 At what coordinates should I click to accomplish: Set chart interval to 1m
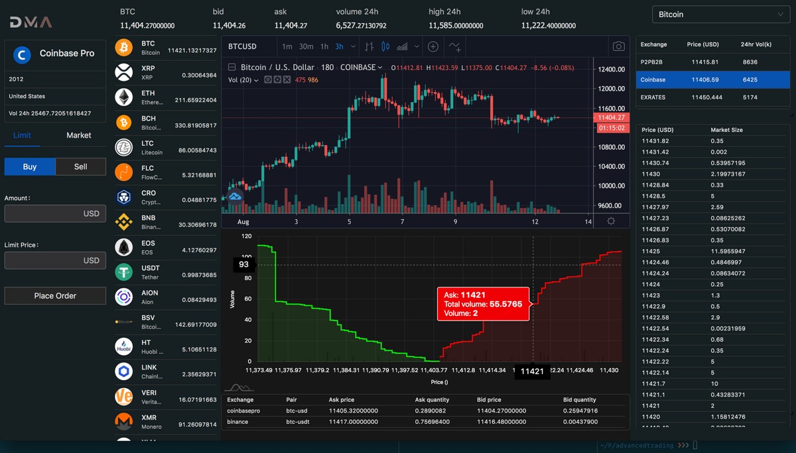287,46
